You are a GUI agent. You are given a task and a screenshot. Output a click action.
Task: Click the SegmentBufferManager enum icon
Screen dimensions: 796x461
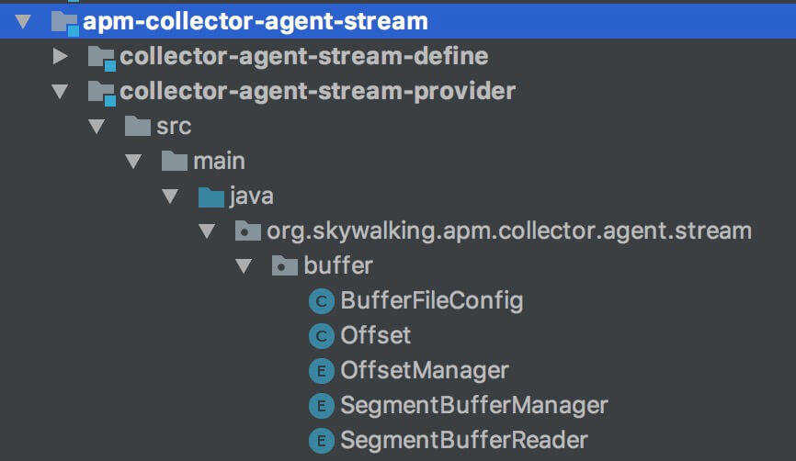[x=322, y=406]
